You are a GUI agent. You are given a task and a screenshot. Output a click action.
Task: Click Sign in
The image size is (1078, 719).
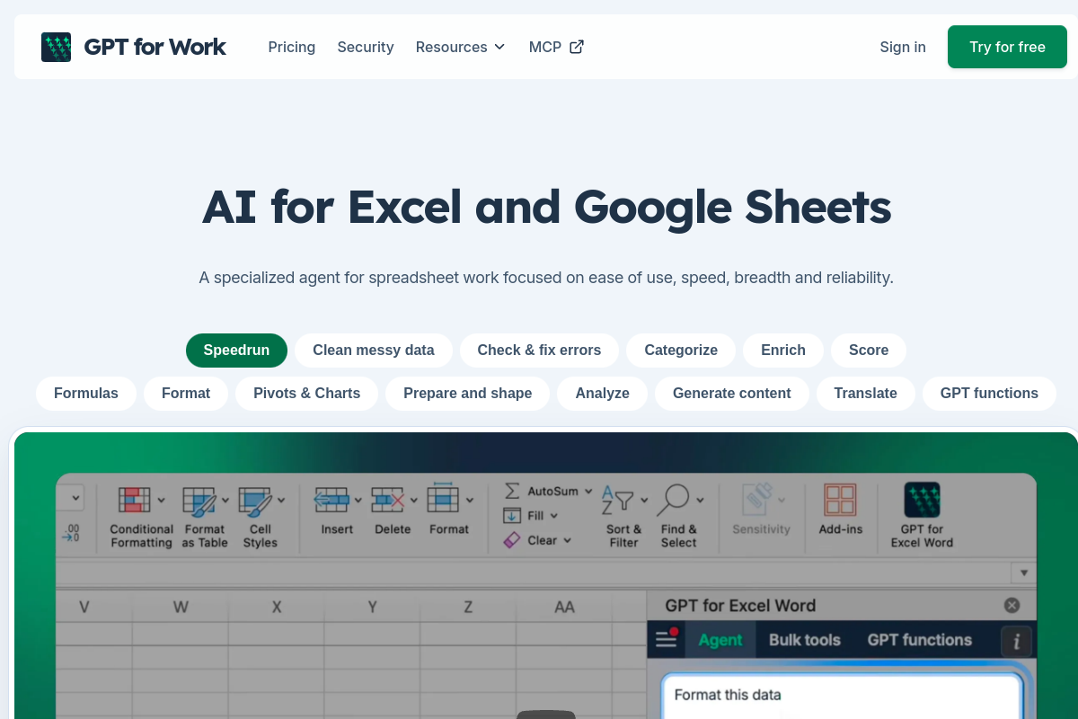pos(903,47)
